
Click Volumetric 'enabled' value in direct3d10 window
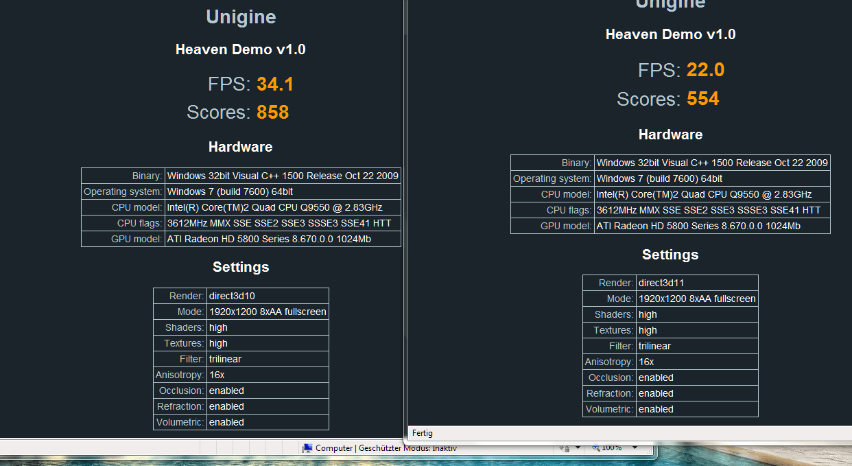[x=226, y=422]
